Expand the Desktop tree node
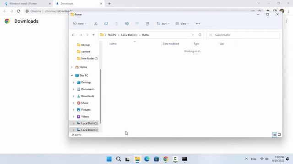Image resolution: width=293 pixels, height=164 pixels. [x=73, y=82]
